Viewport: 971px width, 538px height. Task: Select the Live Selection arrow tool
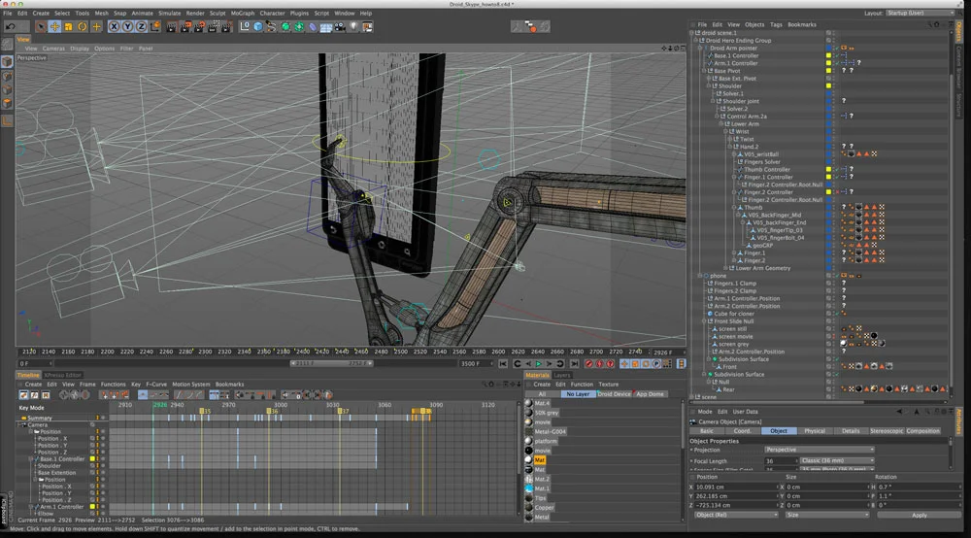[41, 26]
